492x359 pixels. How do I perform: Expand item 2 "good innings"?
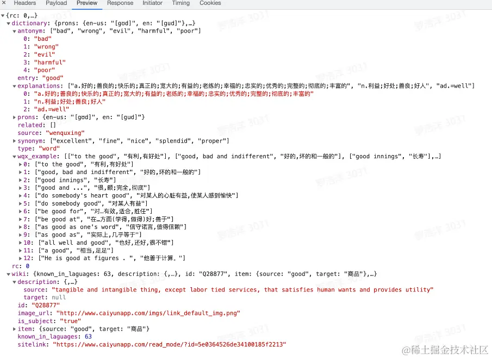[21, 180]
